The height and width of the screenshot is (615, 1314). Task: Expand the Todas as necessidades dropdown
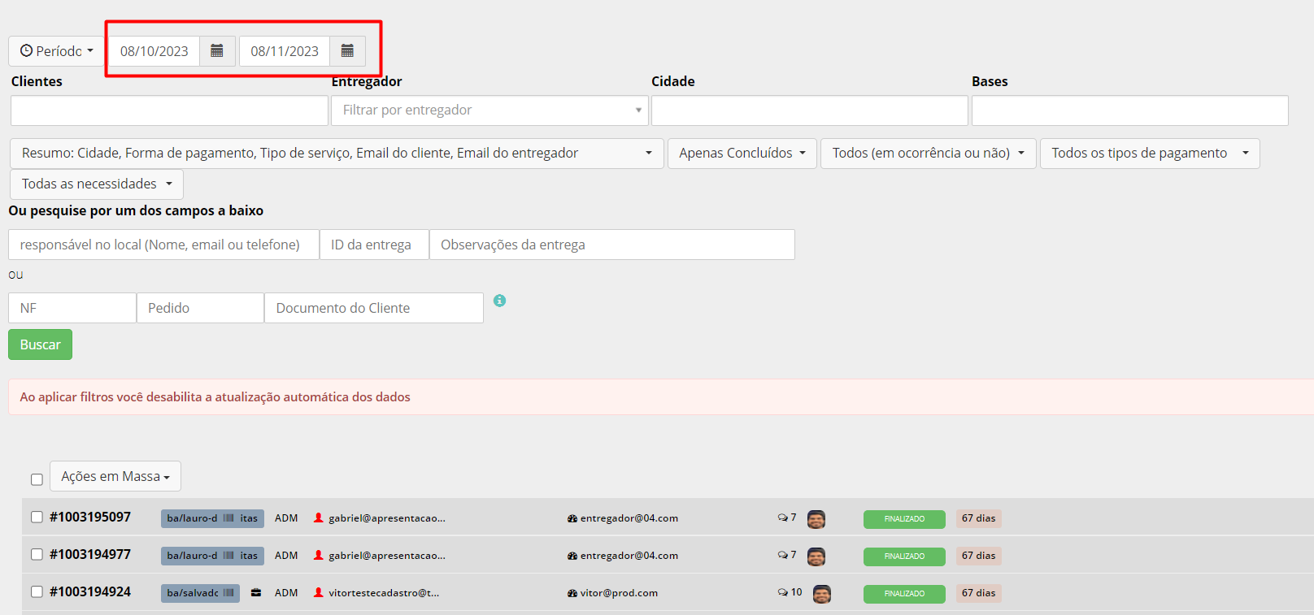tap(97, 184)
